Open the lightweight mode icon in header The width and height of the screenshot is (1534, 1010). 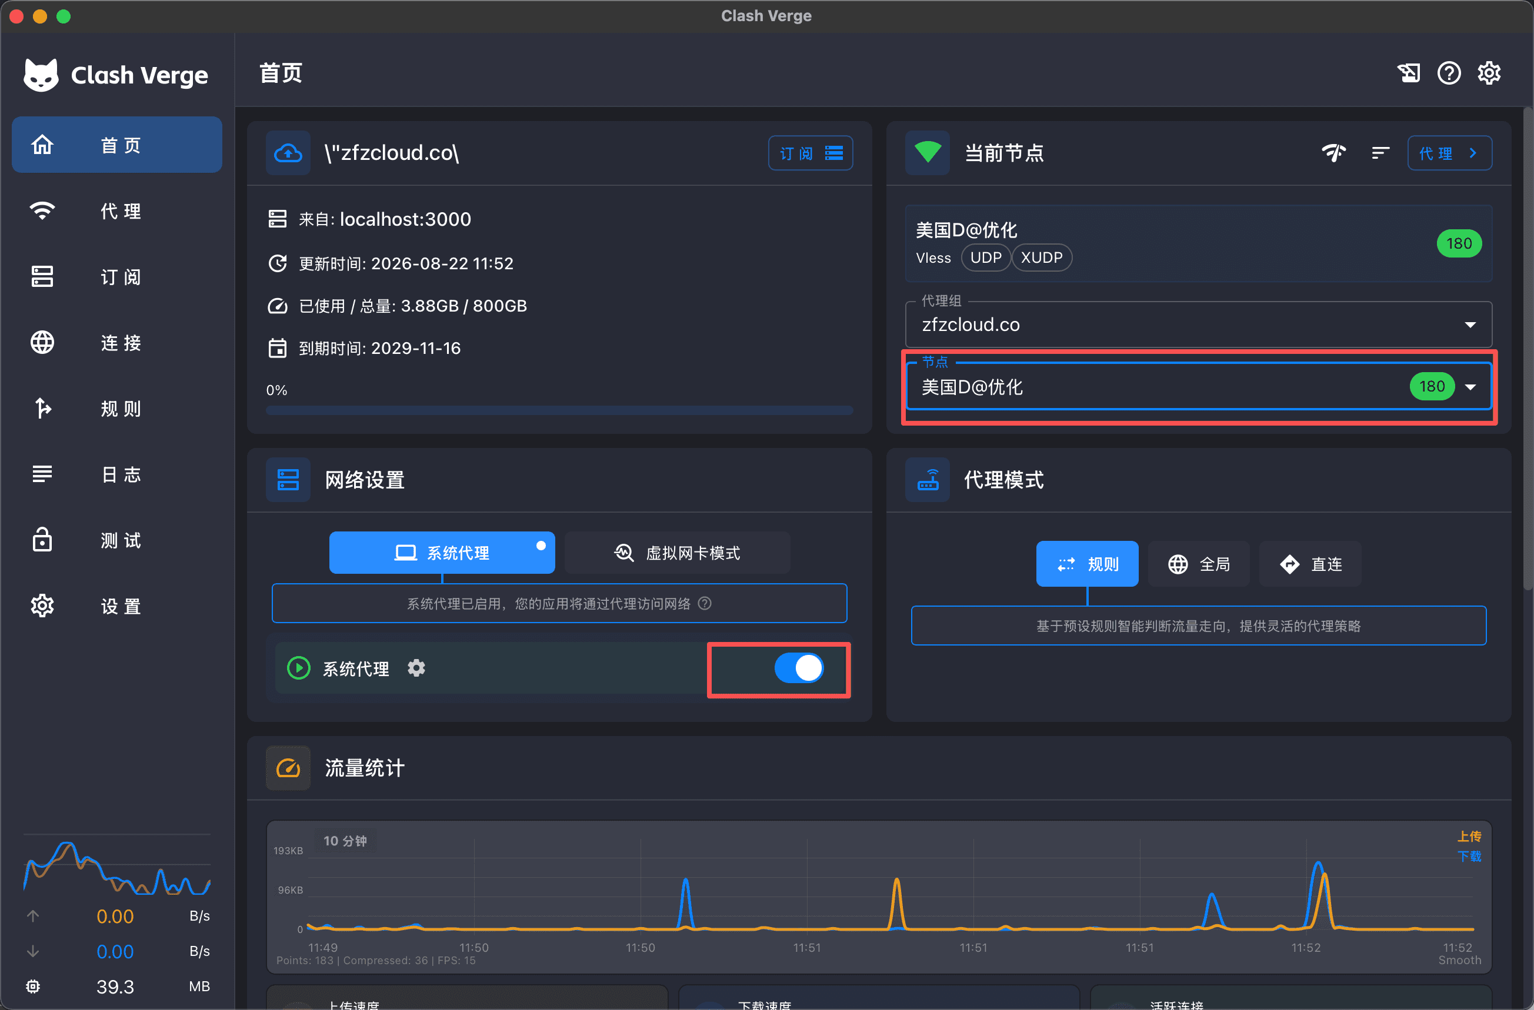1409,73
